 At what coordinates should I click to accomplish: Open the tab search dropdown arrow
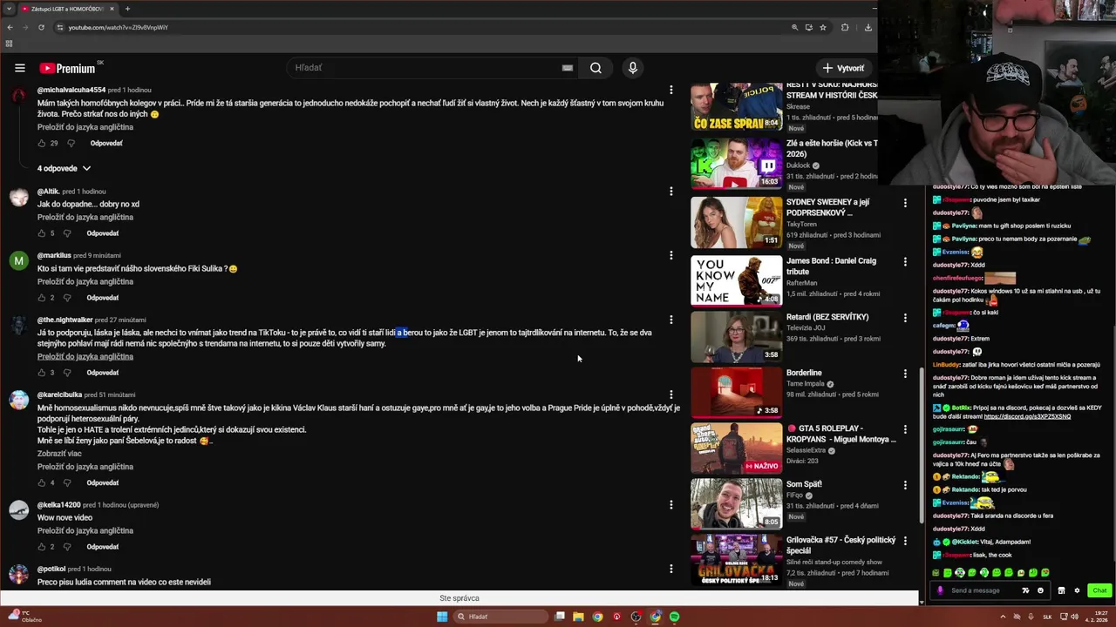[x=9, y=9]
